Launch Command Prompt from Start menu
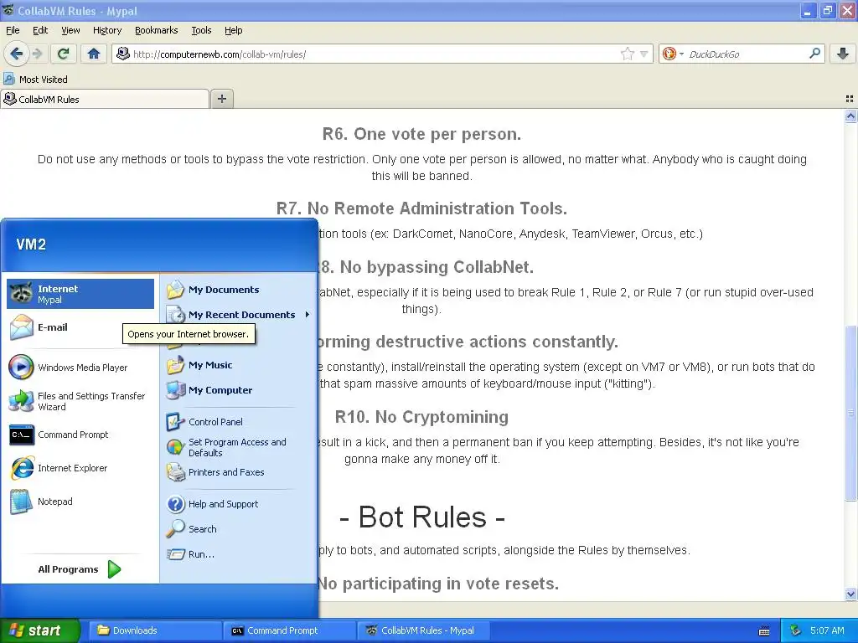 [x=80, y=435]
